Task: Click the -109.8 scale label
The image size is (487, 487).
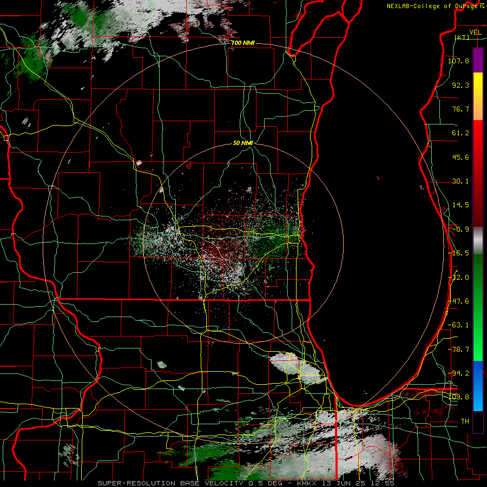Action: pos(458,397)
